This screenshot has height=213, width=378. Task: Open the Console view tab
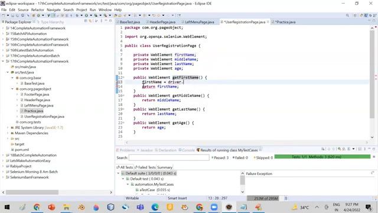coord(187,150)
